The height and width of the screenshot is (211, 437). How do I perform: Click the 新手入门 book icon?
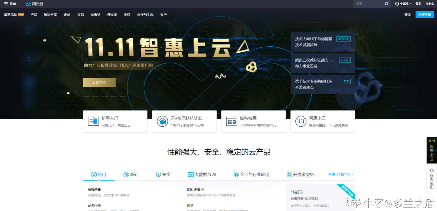(x=93, y=121)
